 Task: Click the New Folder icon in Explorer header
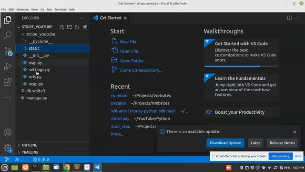[x=70, y=27]
